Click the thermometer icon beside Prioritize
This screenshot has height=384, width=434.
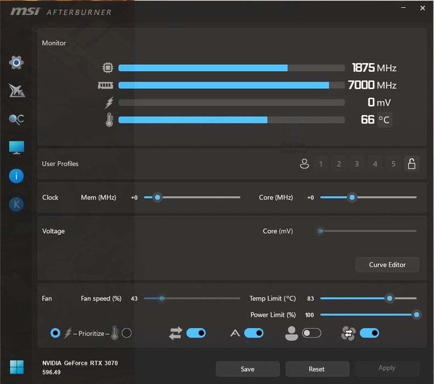click(115, 333)
